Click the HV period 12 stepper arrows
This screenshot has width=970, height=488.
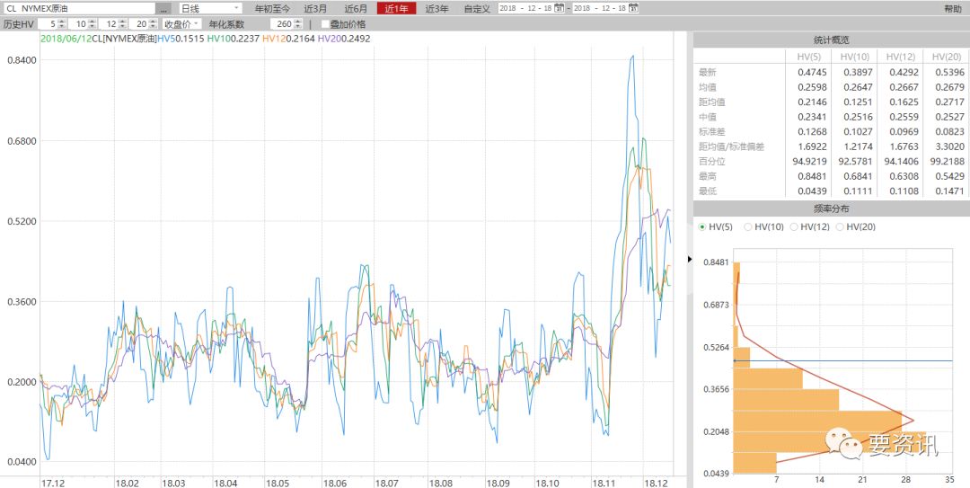(x=123, y=24)
